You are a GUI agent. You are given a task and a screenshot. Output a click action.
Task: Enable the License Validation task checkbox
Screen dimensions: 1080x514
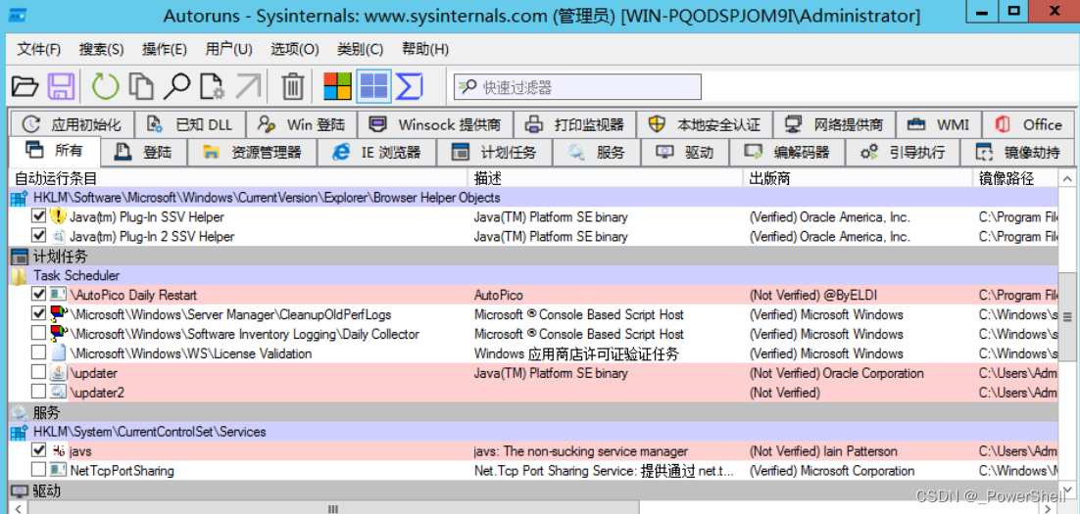[38, 353]
